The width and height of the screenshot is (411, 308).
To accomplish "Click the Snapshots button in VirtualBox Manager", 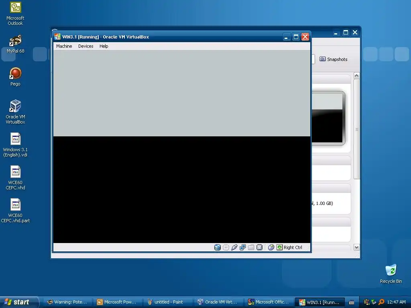I will (334, 59).
